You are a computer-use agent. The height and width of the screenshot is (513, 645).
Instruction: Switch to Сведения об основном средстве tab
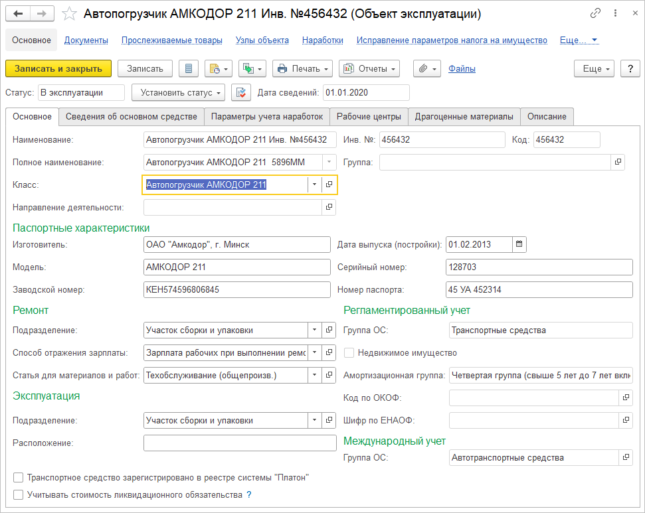[132, 117]
